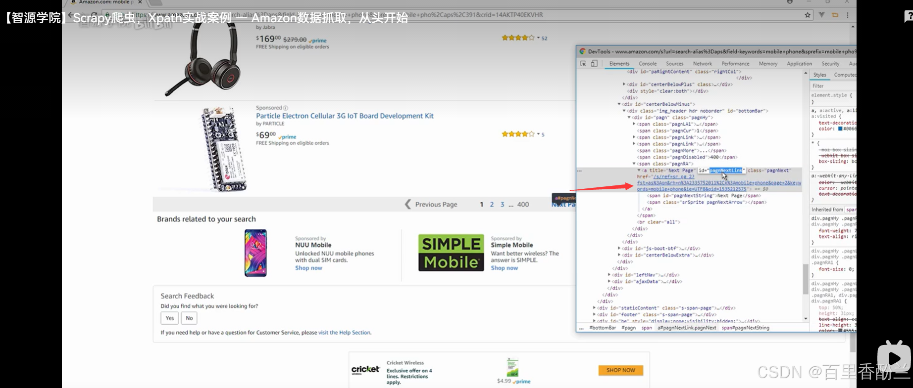The width and height of the screenshot is (913, 388).
Task: Activate the DevTools element inspector arrow icon
Action: coord(583,64)
